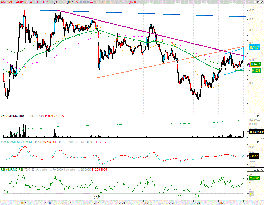This screenshot has width=264, height=205.
Task: Click the RSI_AMP.MC panel title
Action: pos(9,170)
